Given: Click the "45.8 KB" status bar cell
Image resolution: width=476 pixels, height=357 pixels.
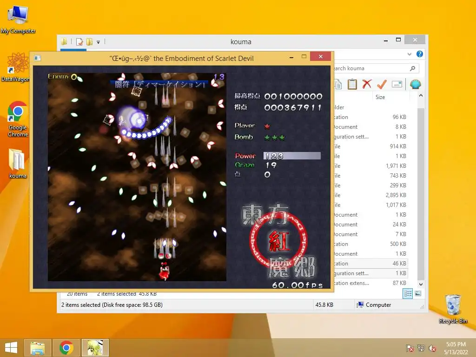Looking at the screenshot, I should (x=324, y=305).
